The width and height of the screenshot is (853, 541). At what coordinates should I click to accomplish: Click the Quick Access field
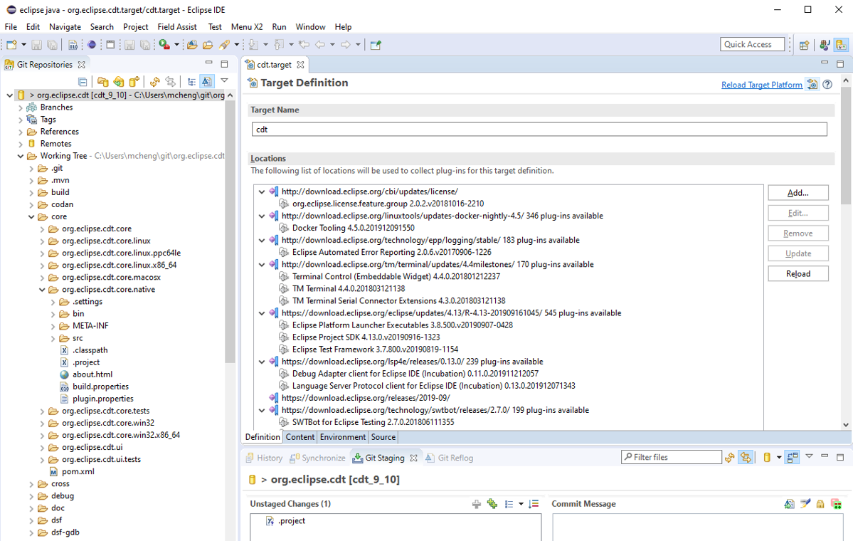pos(753,45)
